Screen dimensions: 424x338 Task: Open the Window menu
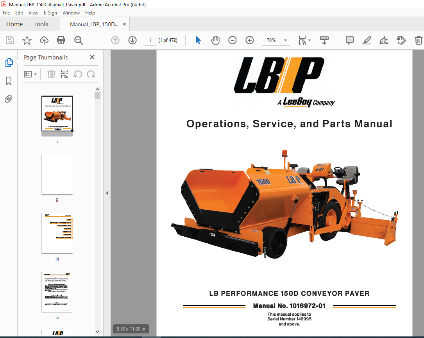(71, 13)
